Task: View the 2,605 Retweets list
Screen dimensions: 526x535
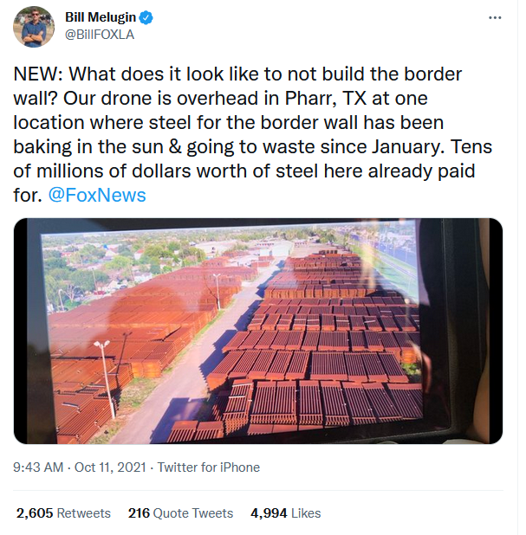Action: (x=63, y=513)
